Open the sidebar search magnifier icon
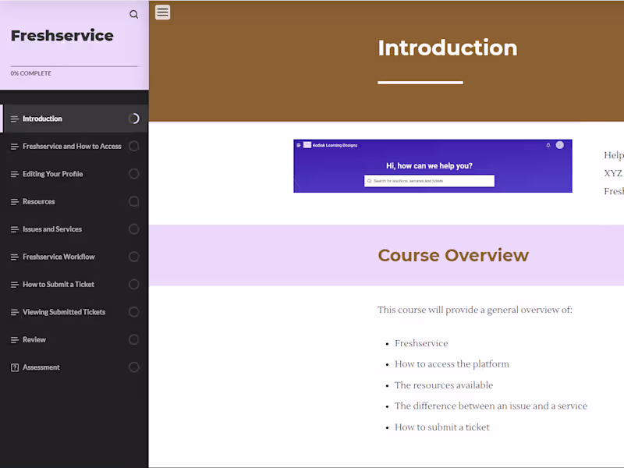 pyautogui.click(x=133, y=14)
